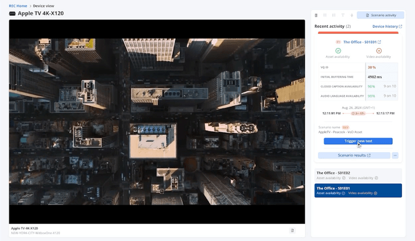
Task: Click the AppleTV - Peacock - VoD Asset scenario name
Action: coord(340,132)
